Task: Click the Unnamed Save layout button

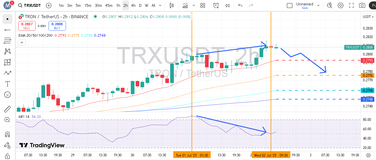Action: coord(305,5)
